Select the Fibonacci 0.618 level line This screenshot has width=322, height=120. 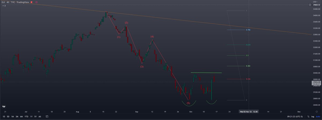(x=236, y=45)
